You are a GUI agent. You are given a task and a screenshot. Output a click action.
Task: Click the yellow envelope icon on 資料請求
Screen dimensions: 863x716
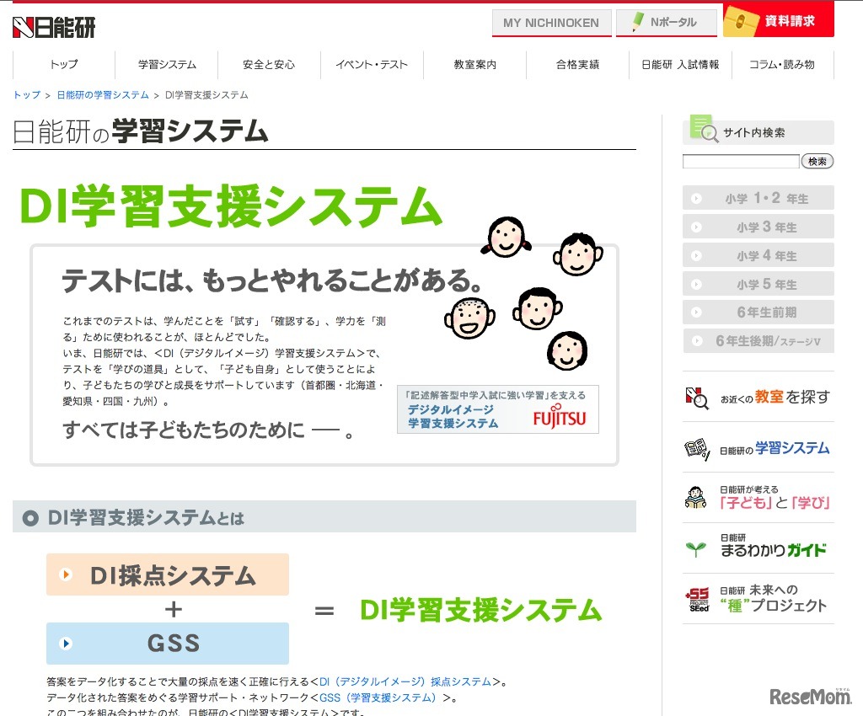click(740, 21)
